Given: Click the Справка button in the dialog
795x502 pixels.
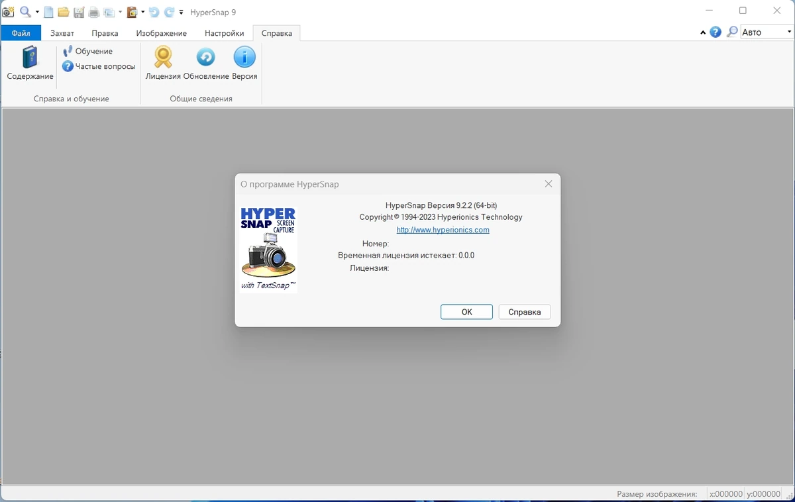Looking at the screenshot, I should (525, 312).
